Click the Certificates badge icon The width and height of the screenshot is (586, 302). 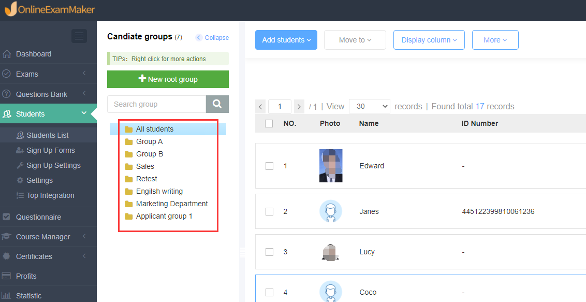click(x=6, y=256)
